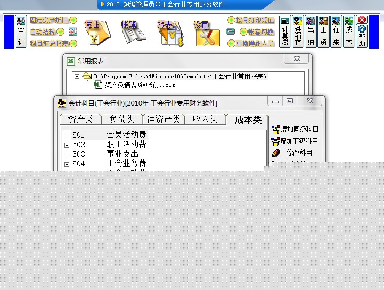Screen dimensions: 384x290
Task: Launch the 计算器 calculator tool
Action: (285, 32)
